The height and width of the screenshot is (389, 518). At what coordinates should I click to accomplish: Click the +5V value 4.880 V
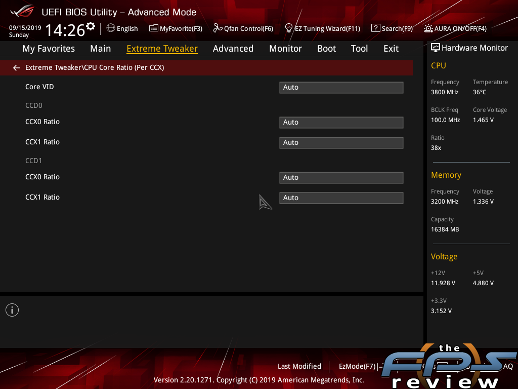483,283
